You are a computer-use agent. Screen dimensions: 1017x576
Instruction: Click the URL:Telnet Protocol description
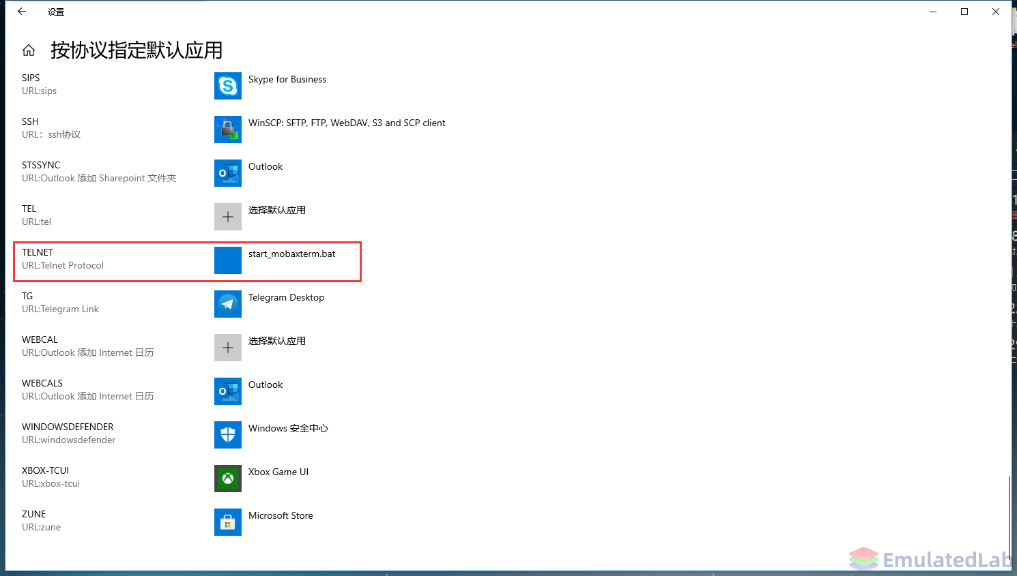(63, 265)
